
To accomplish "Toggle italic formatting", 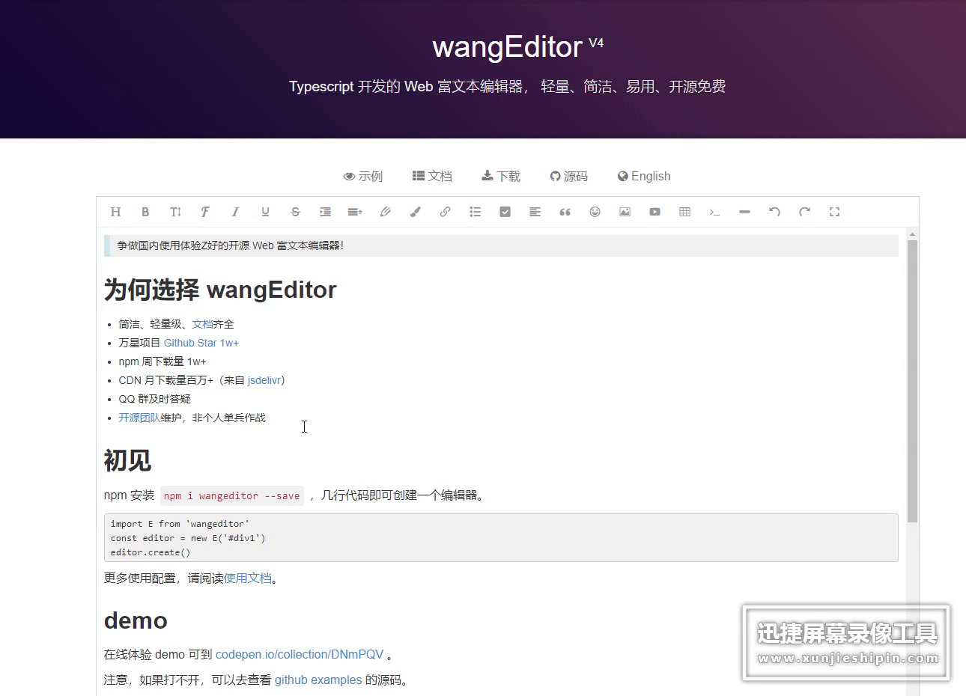I will click(235, 212).
